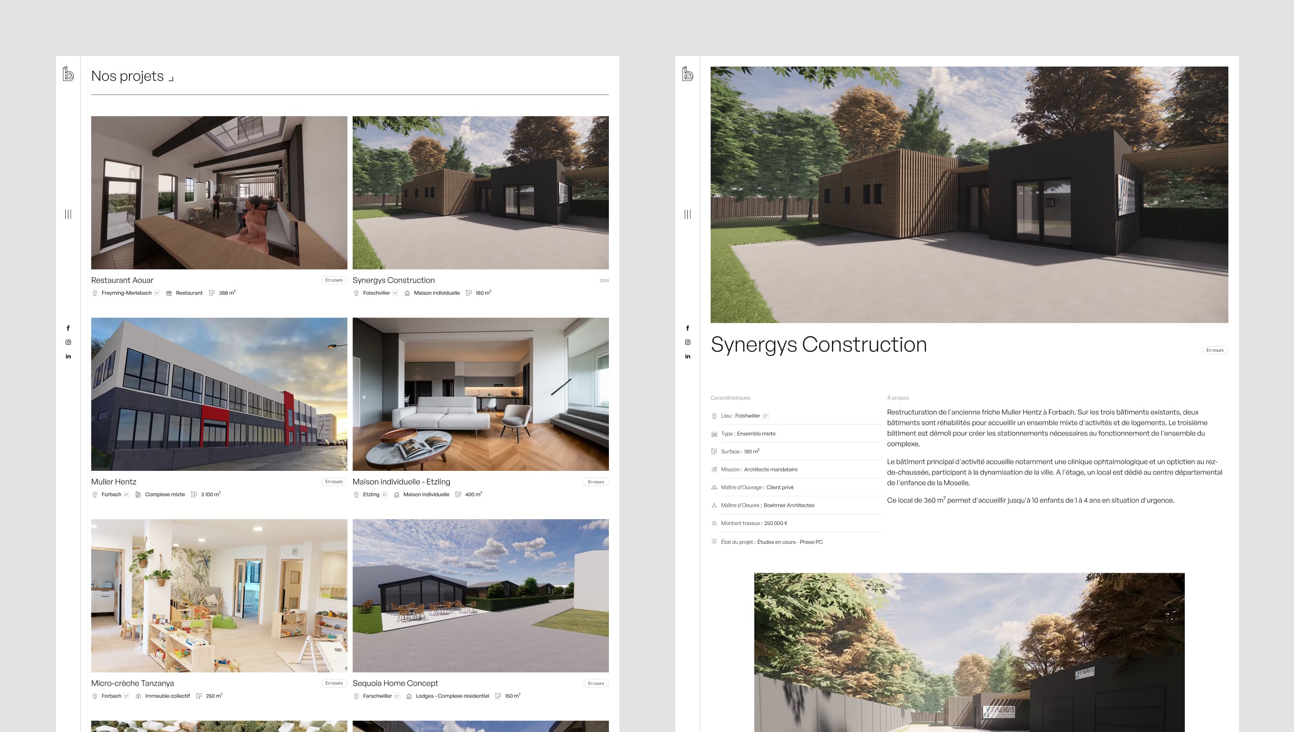Click the logo icon in right page sidebar
1294x732 pixels.
[687, 74]
